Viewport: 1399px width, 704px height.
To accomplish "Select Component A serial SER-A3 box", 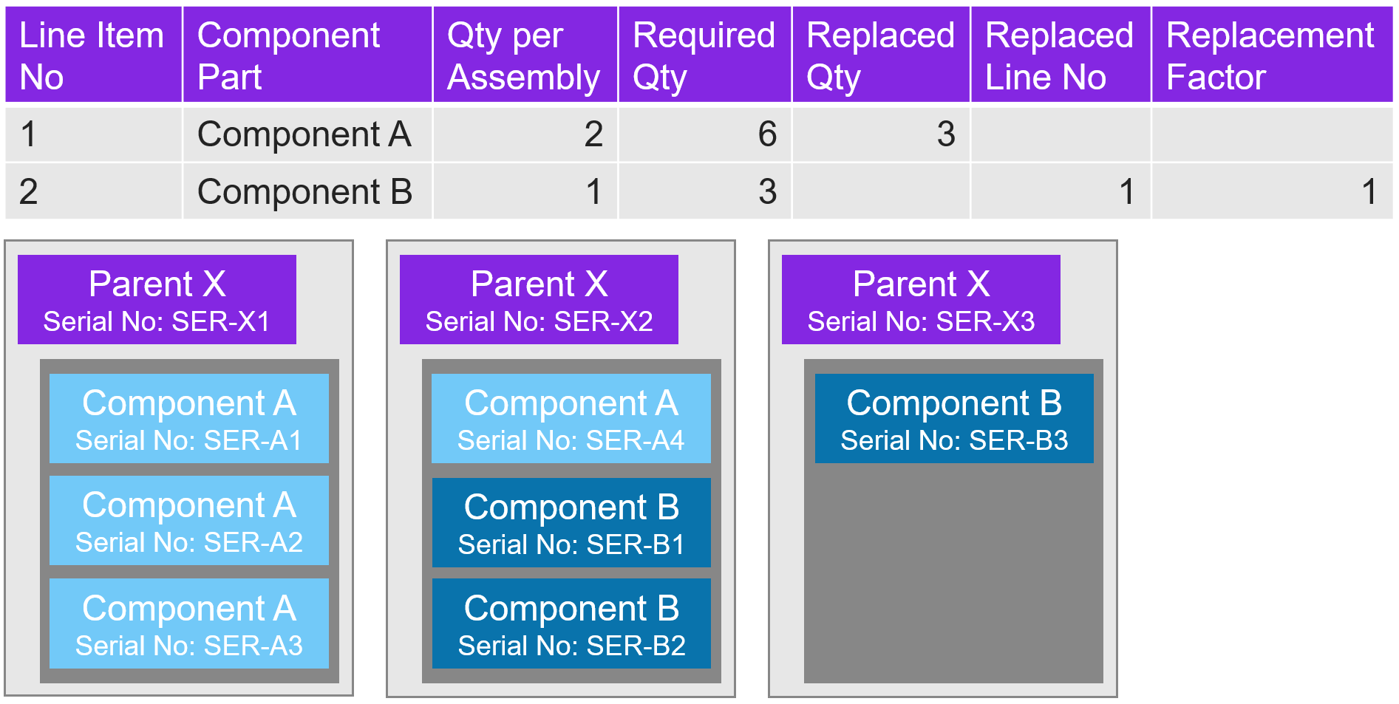I will click(x=189, y=623).
